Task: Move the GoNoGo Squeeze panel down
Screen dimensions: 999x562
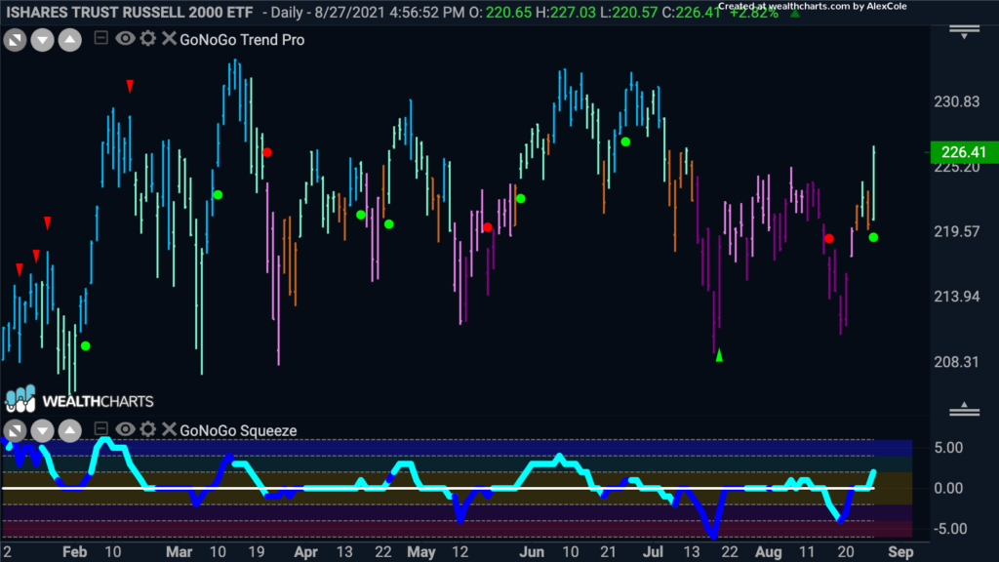Action: pos(43,431)
